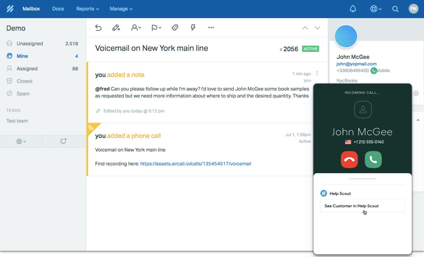Click See Customer in Help Scout
The height and width of the screenshot is (257, 424).
coord(362,206)
